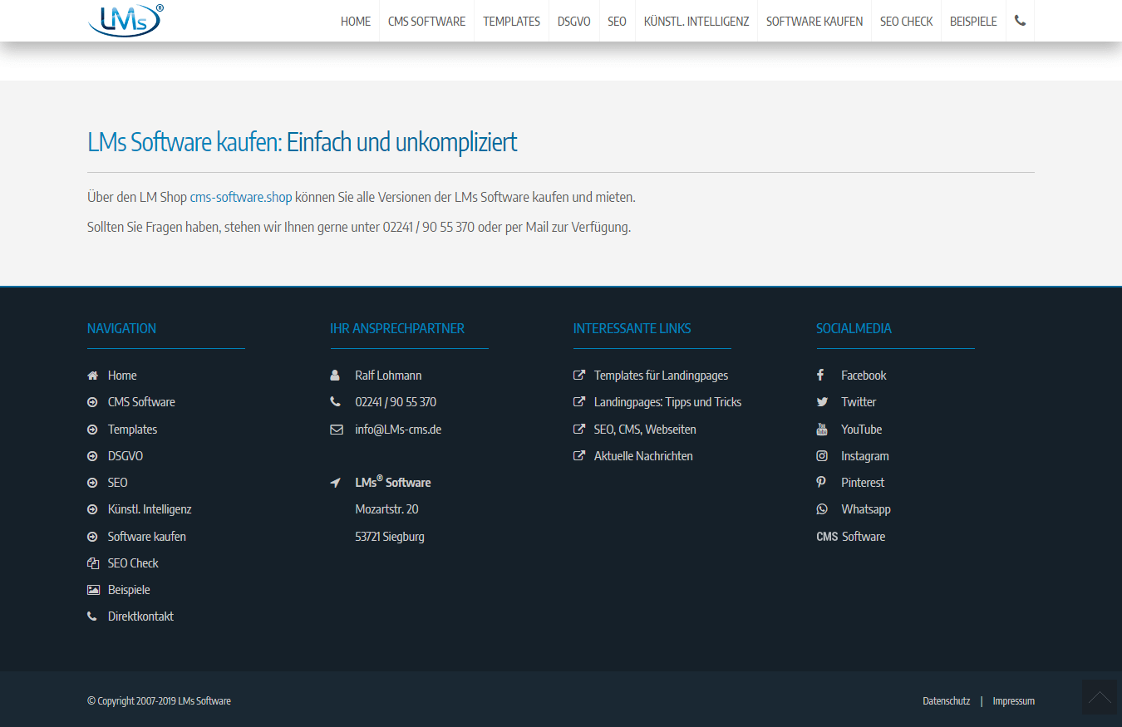This screenshot has width=1122, height=727.
Task: Click the IHR ANSPRECHPARTNER heading
Action: 397,328
